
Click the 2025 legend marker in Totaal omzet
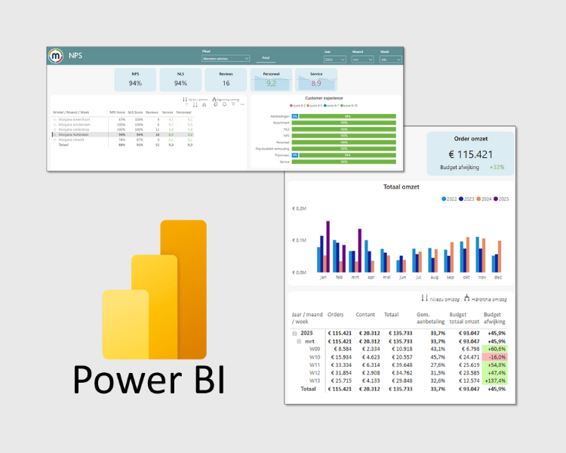tap(496, 199)
